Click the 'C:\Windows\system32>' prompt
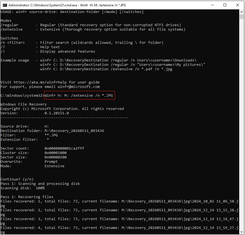245x235 pixels. (23, 96)
